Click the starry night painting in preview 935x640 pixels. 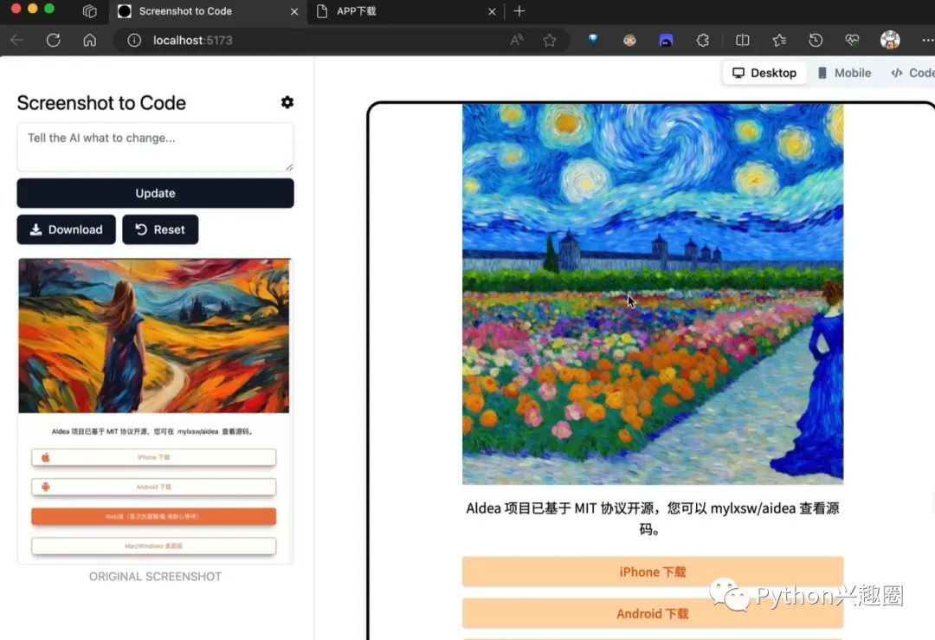point(653,294)
